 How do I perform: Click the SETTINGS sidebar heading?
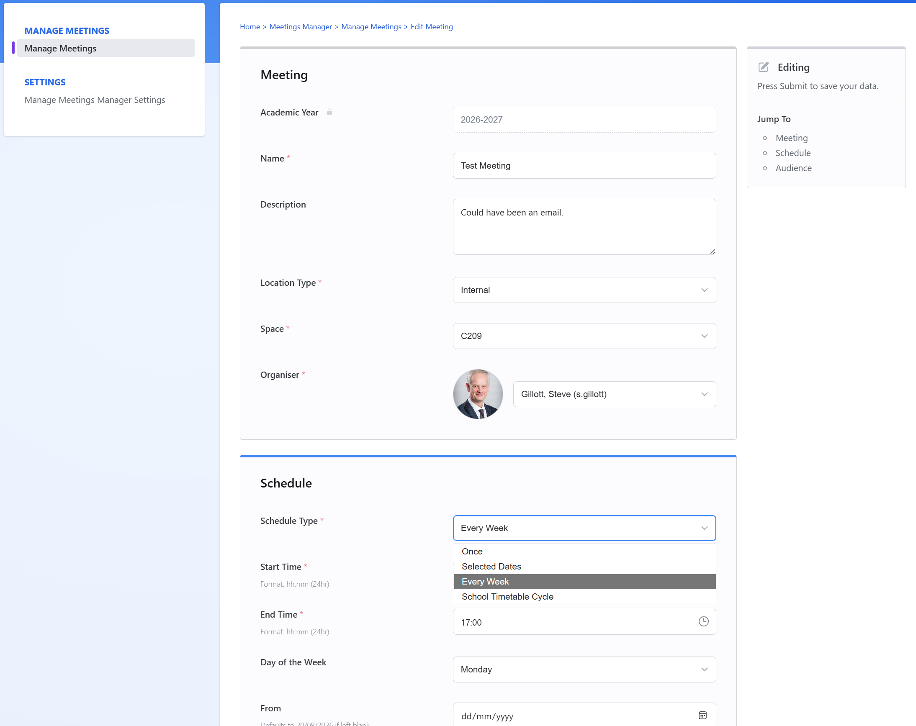45,82
